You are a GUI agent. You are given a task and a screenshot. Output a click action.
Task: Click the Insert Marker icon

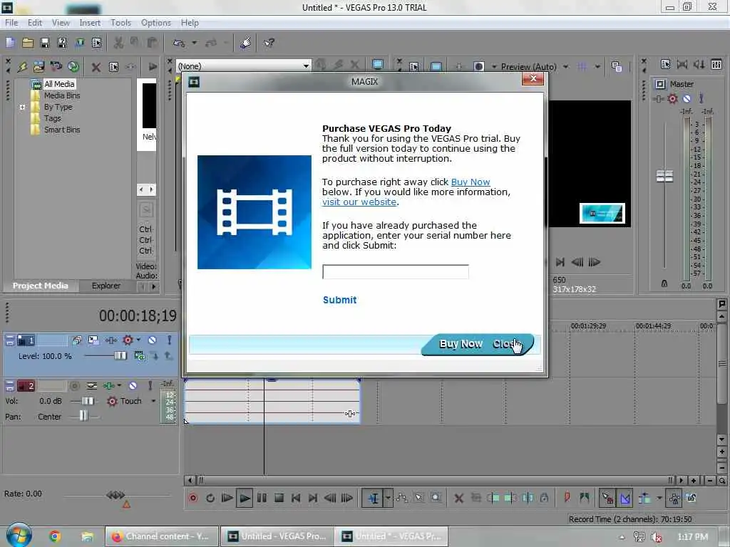point(567,498)
